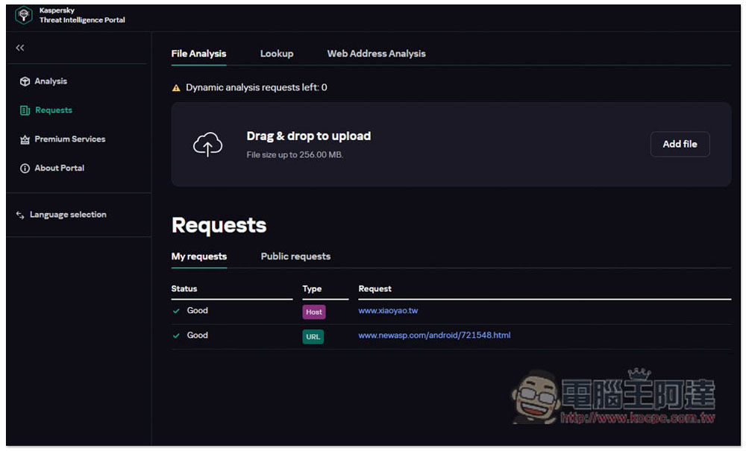Click the Analysis cube icon
Image resolution: width=746 pixels, height=451 pixels.
coord(25,81)
